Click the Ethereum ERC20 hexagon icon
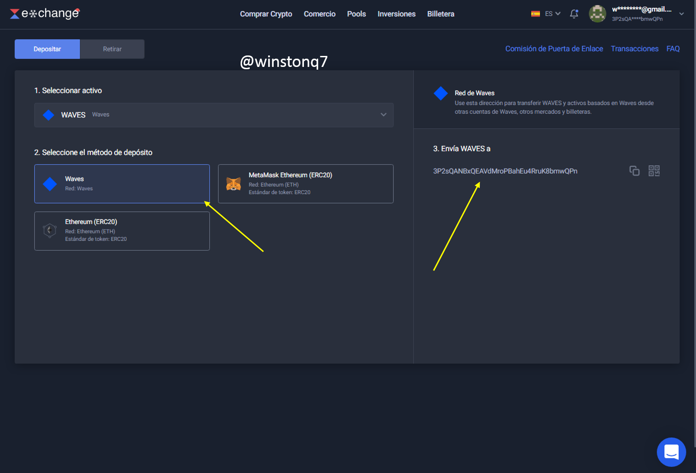 click(50, 230)
